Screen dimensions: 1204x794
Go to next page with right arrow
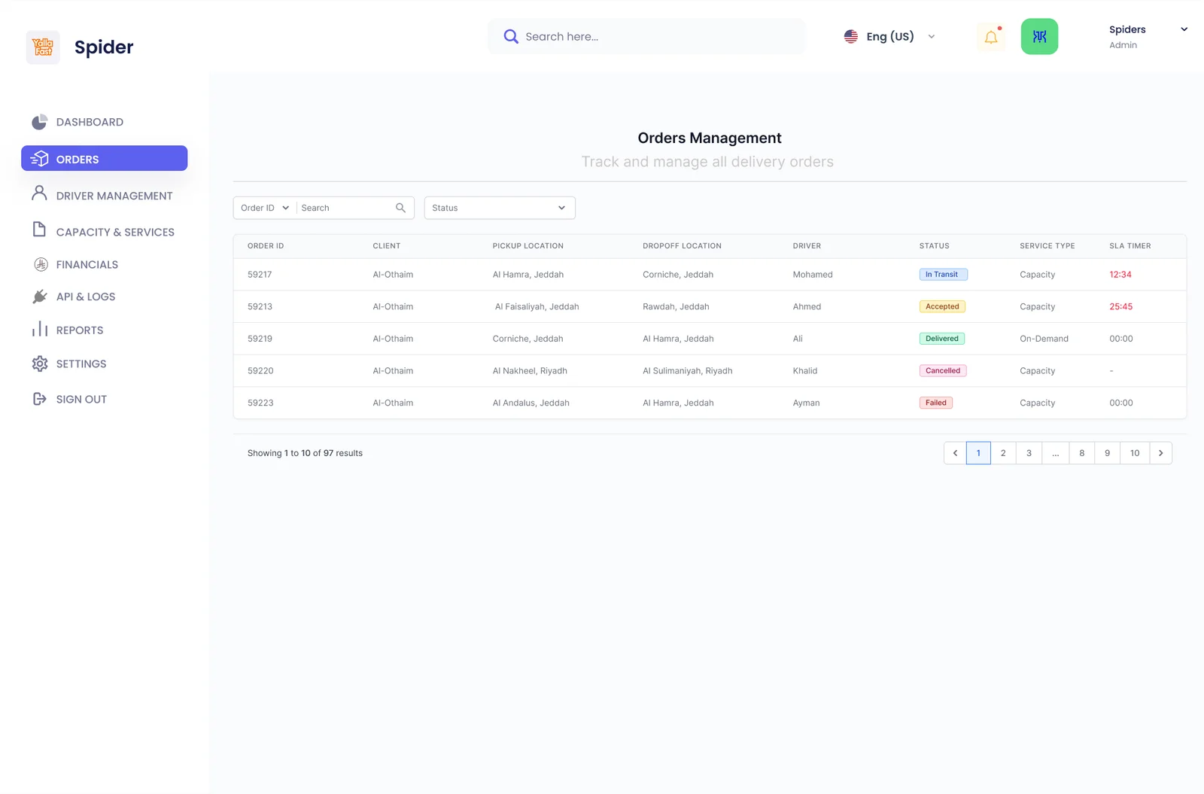[1161, 453]
